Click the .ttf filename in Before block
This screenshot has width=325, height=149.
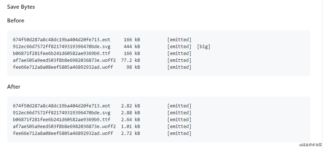click(62, 53)
